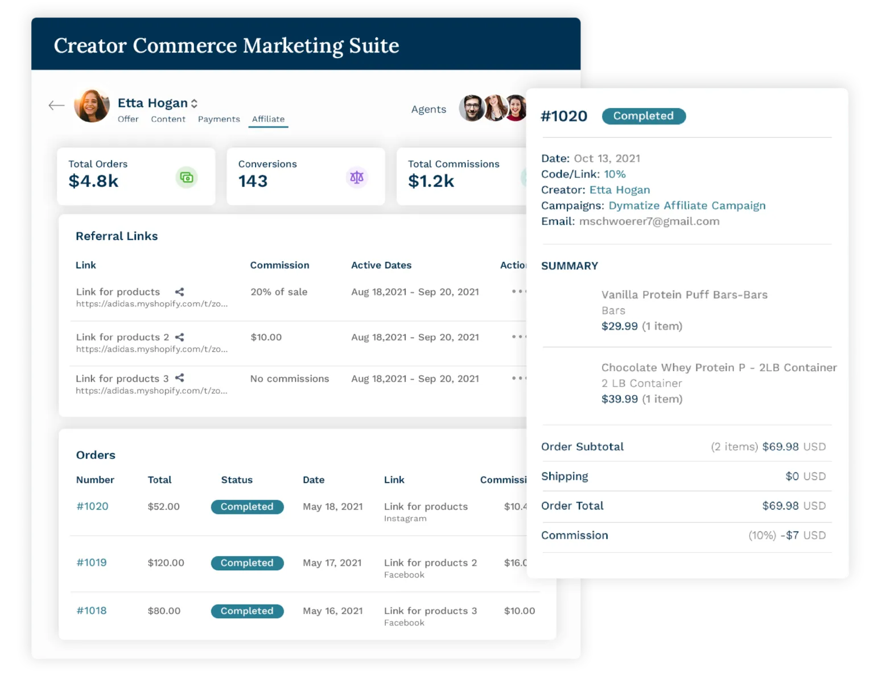Click share icon beside 'Link for products 2'

(180, 338)
